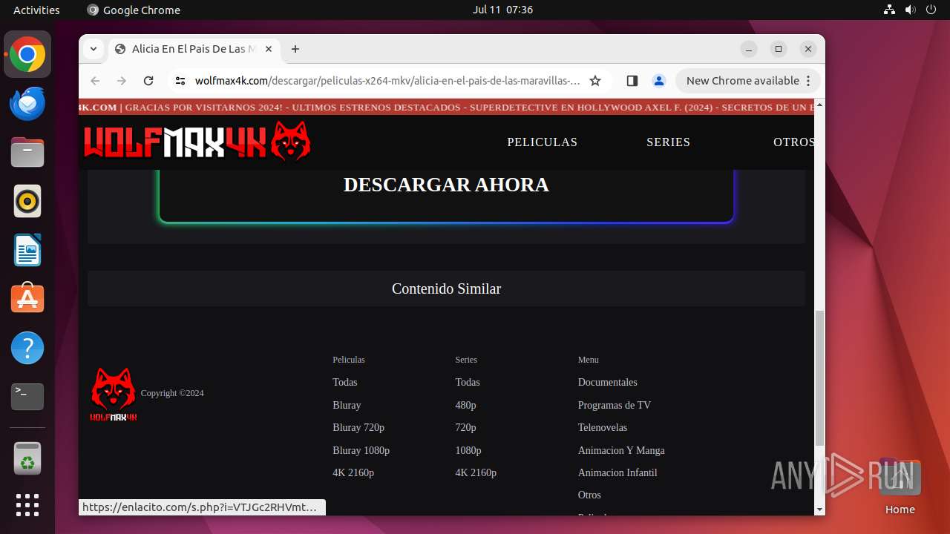
Task: Open Bluray 720p link
Action: [358, 428]
